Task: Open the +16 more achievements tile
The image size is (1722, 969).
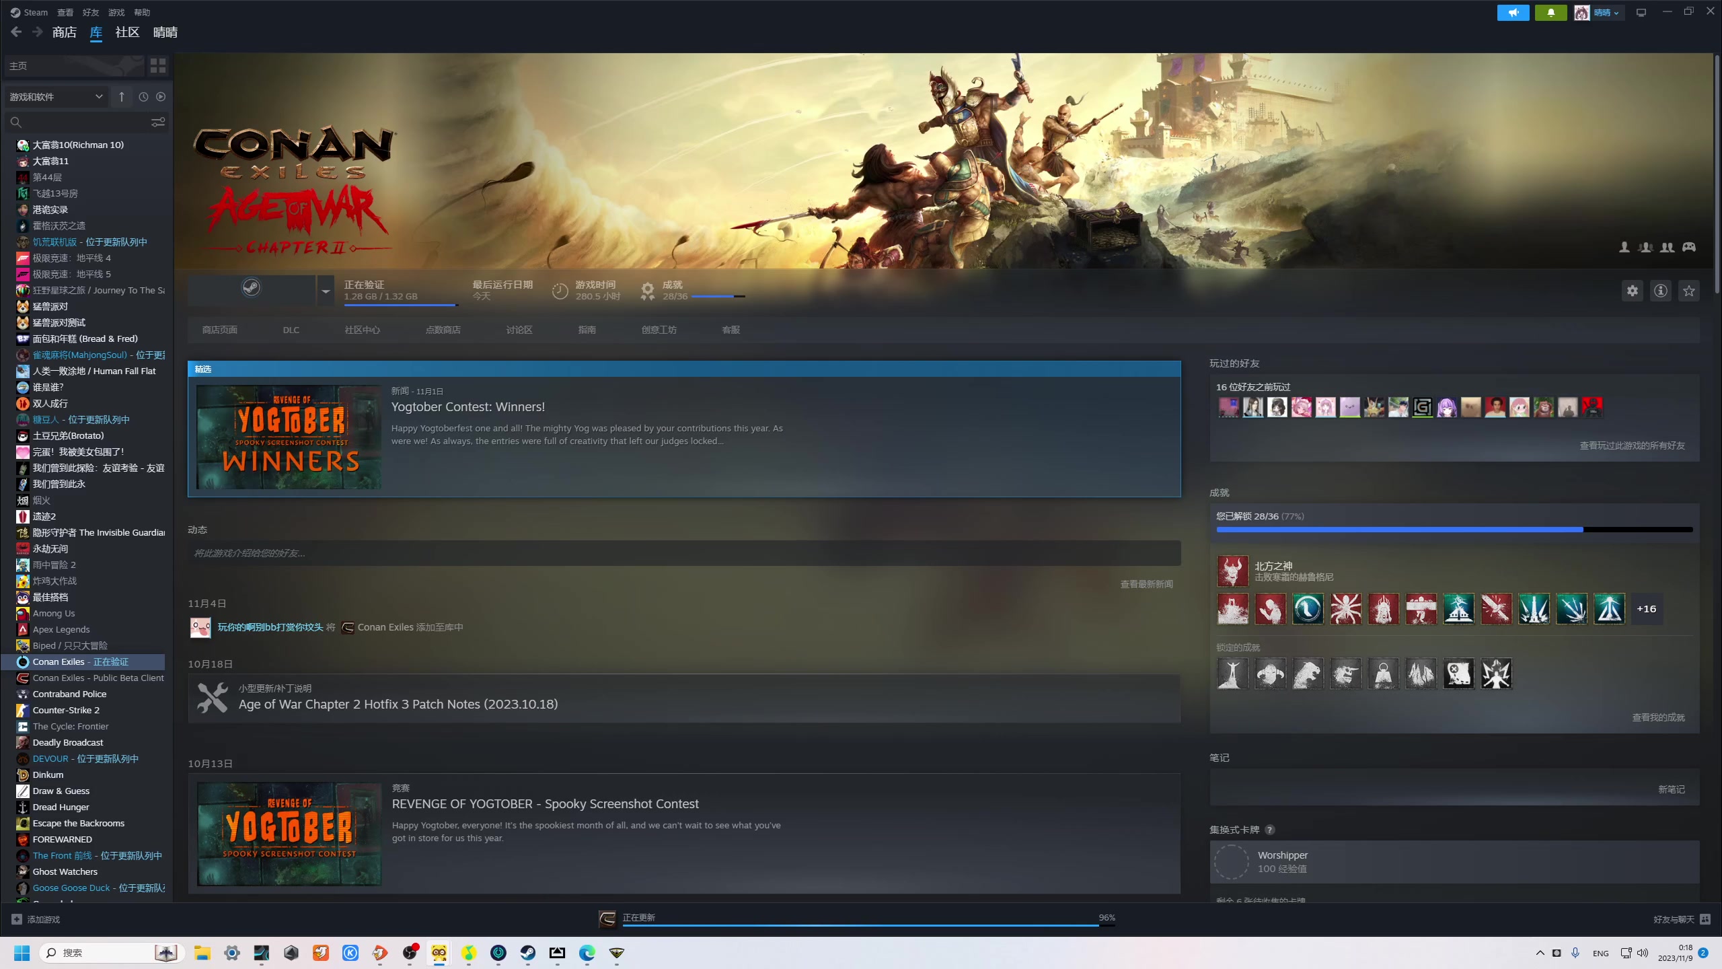Action: pos(1647,609)
